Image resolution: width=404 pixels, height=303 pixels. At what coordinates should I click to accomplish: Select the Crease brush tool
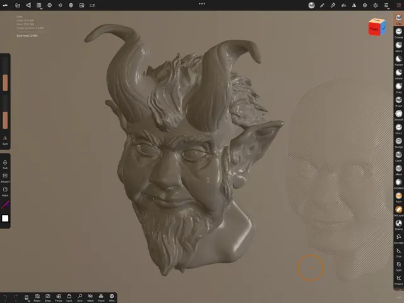click(398, 33)
